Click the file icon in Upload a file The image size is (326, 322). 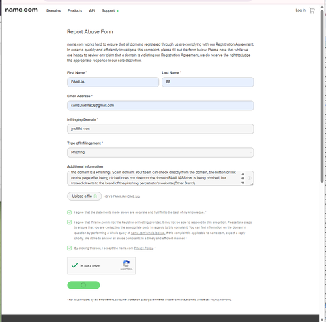coord(95,196)
